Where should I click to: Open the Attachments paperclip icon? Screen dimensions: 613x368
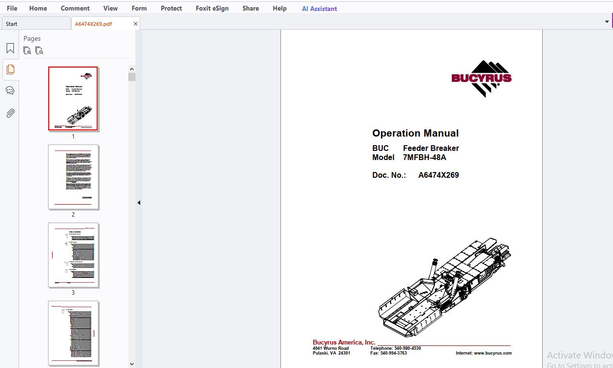10,113
